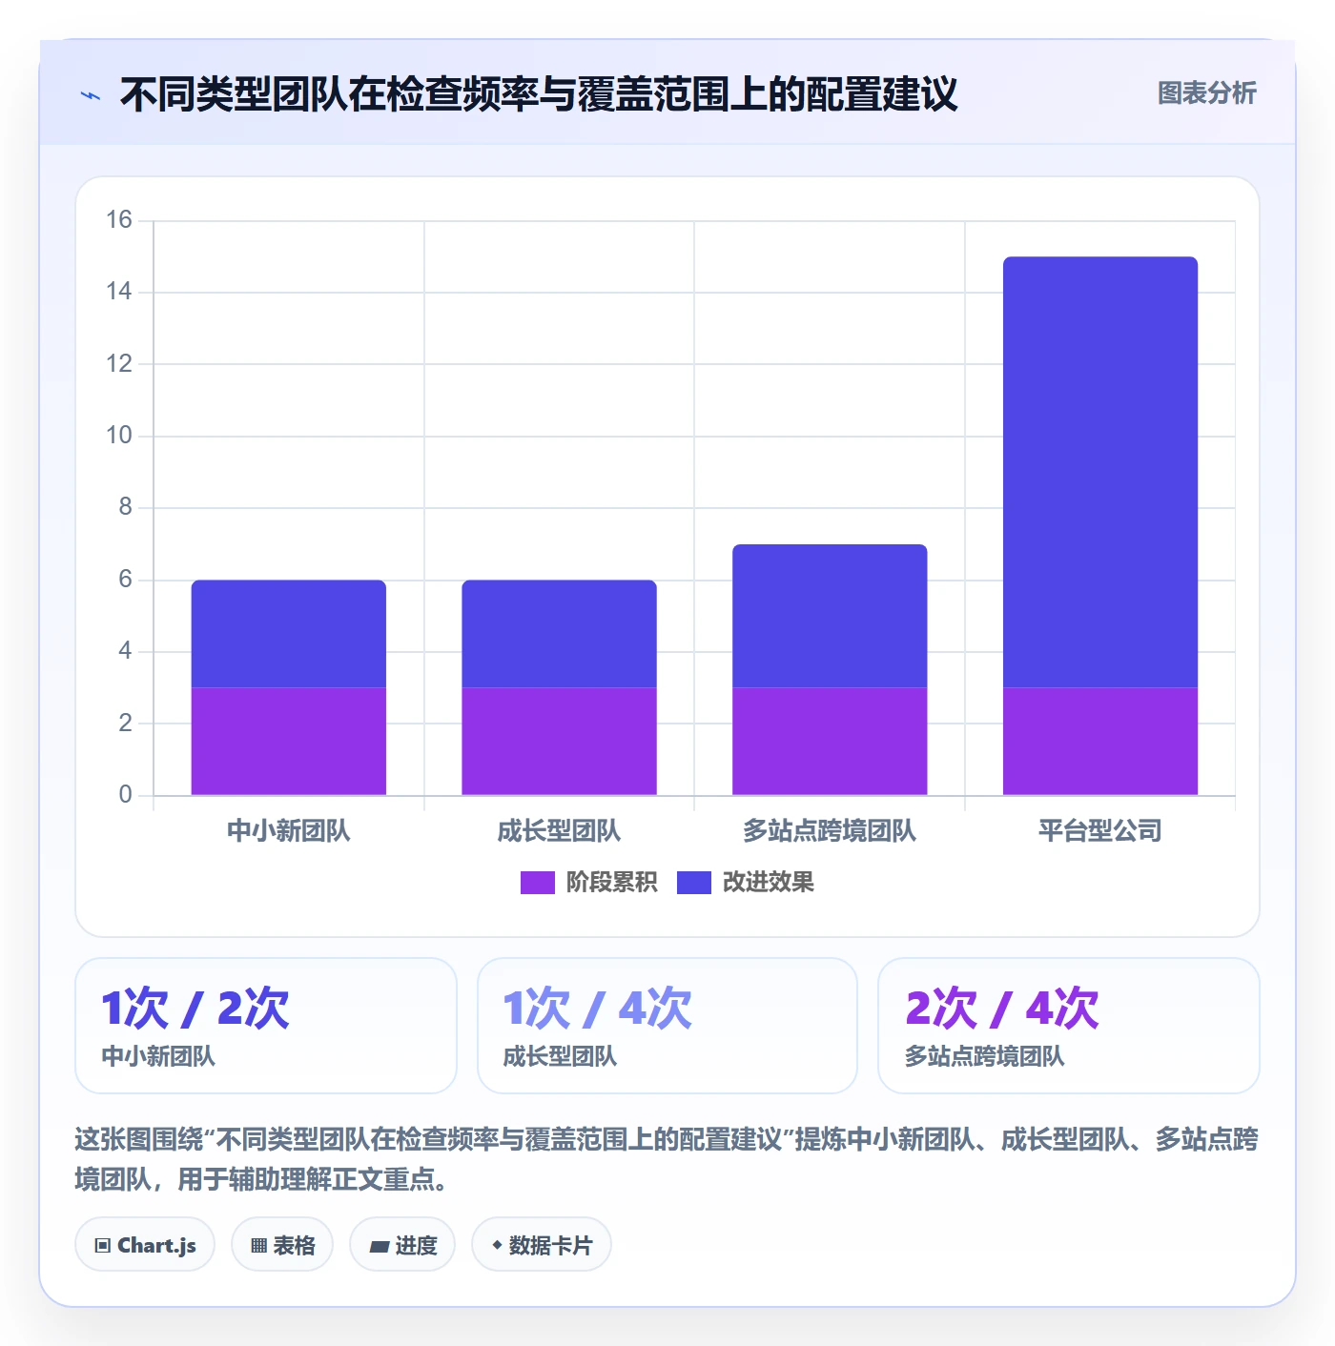The image size is (1335, 1346).
Task: Click the purple bar segment for 平台型公司
Action: click(x=1100, y=741)
